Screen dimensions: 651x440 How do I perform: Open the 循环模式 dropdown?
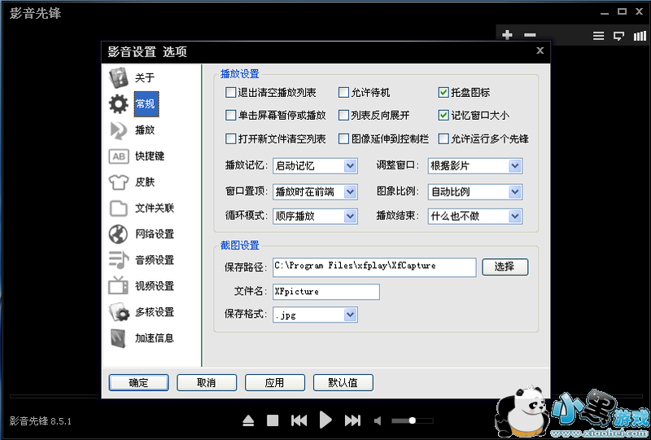pos(315,216)
